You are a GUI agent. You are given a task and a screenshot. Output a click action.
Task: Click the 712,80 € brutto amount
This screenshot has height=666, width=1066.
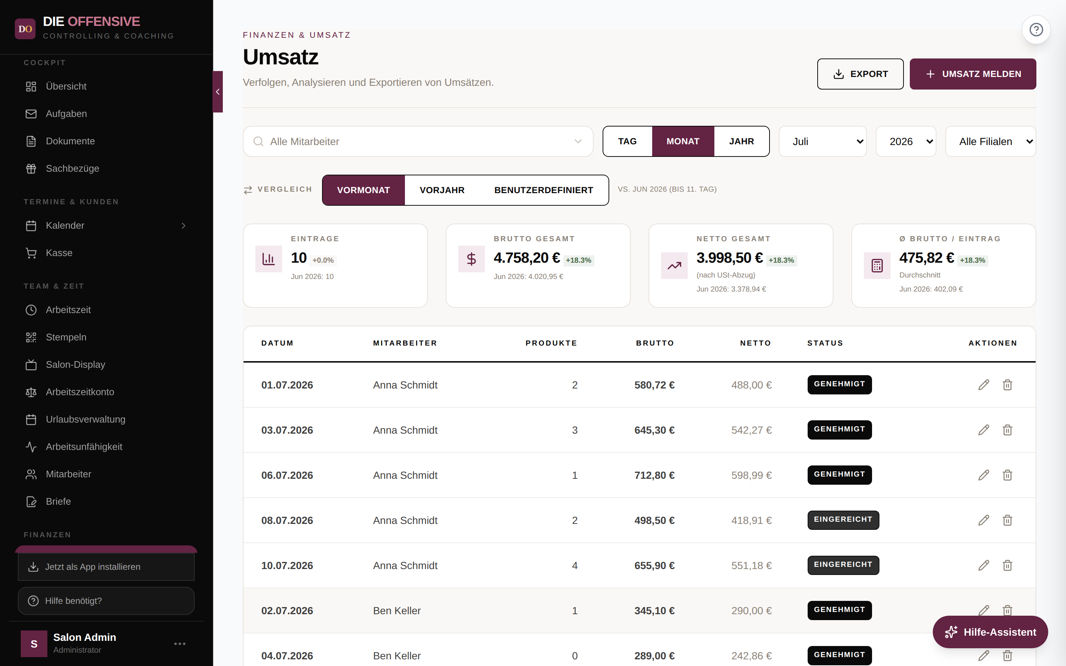[x=654, y=475]
